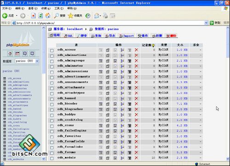
Task: Expand the address bar URL dropdown arrow
Action: tap(206, 23)
